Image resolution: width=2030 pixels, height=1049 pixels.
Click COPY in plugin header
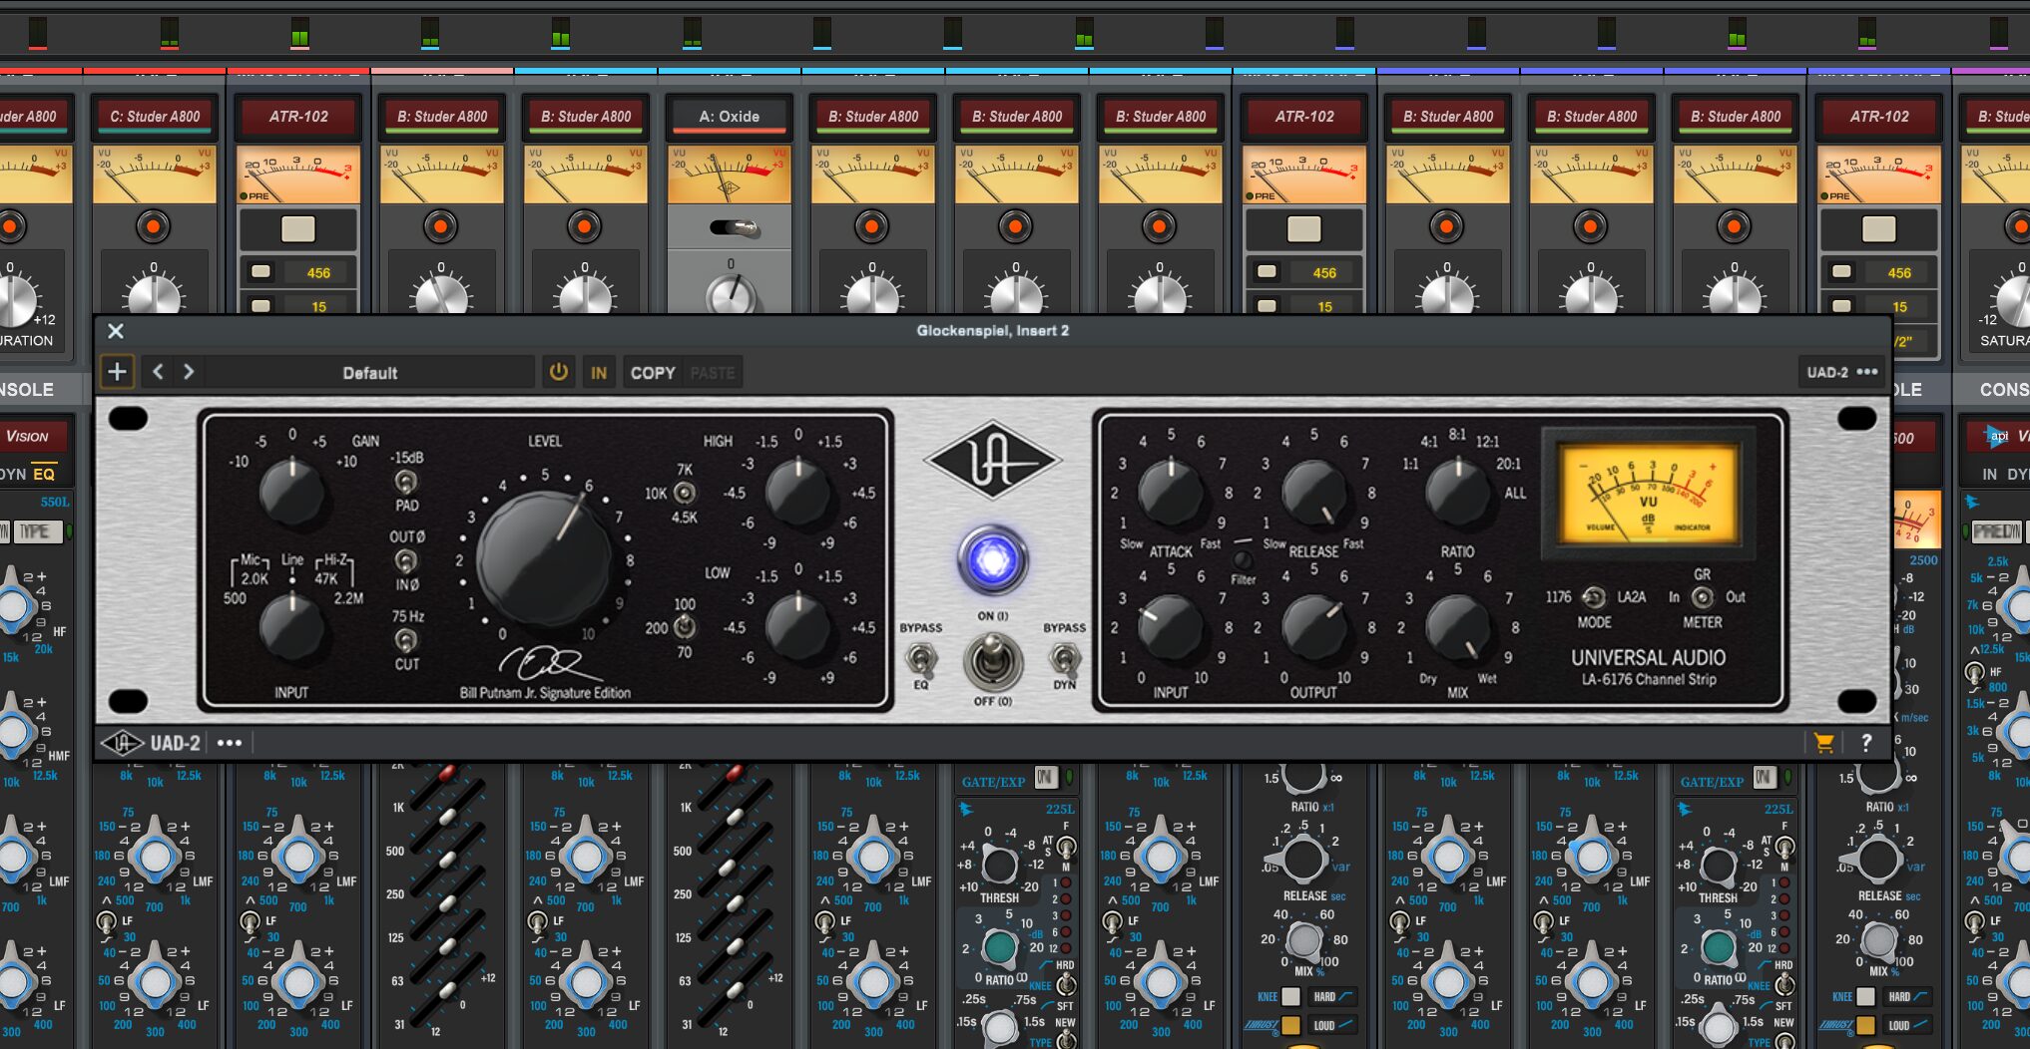pyautogui.click(x=653, y=372)
